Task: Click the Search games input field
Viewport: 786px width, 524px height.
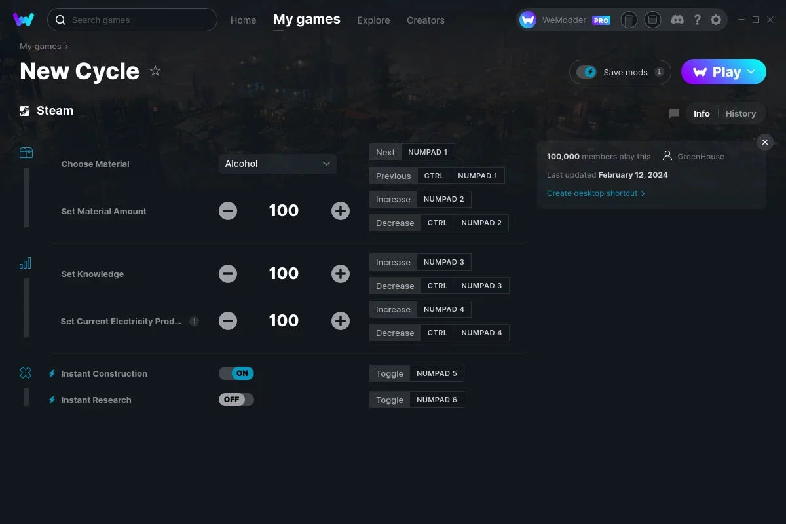Action: click(132, 20)
